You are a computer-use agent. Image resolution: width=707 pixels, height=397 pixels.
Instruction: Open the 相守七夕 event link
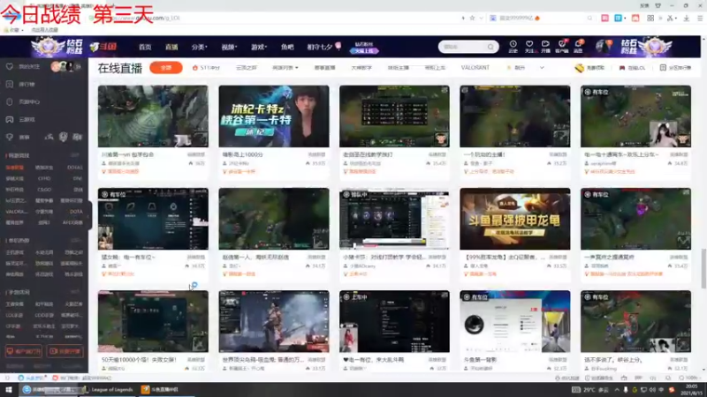[323, 47]
